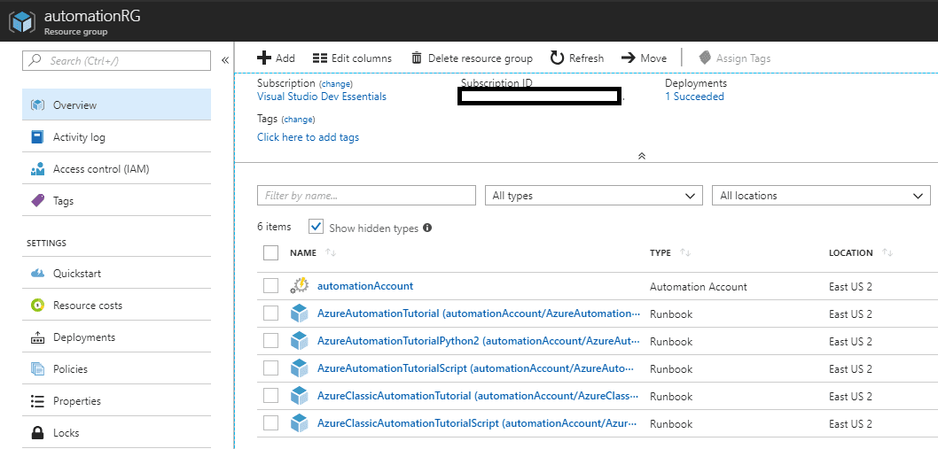The width and height of the screenshot is (938, 449).
Task: Tick checkbox for AzureAutomationTutorialScript runbook
Action: pos(271,369)
